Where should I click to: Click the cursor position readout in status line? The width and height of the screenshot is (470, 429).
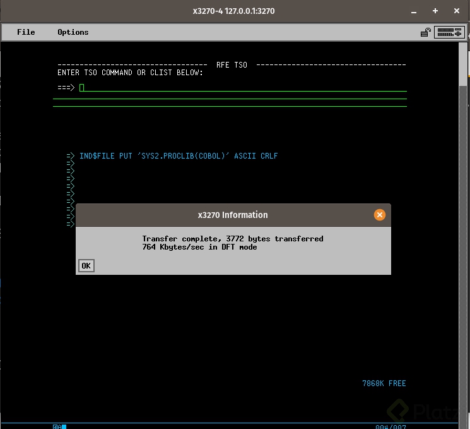tap(391, 426)
